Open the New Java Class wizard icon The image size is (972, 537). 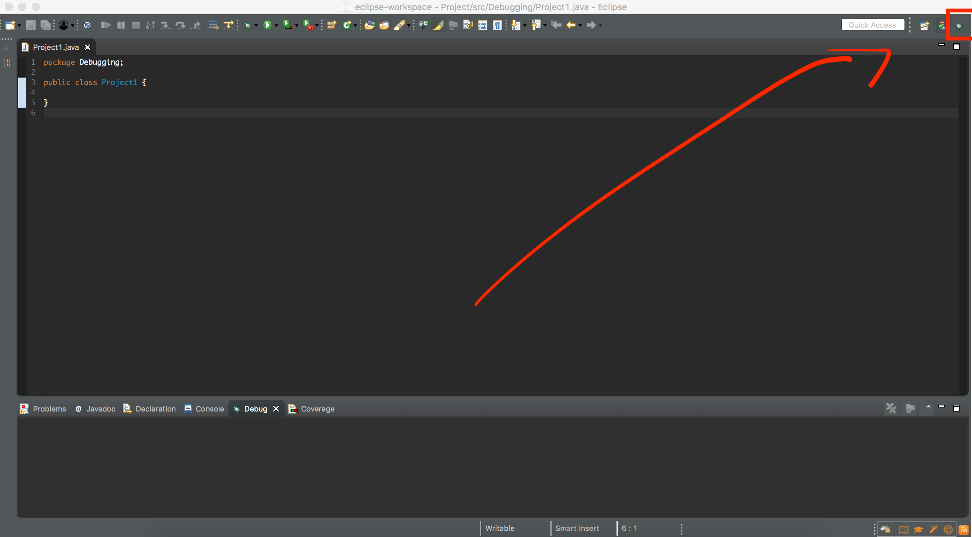tap(347, 25)
